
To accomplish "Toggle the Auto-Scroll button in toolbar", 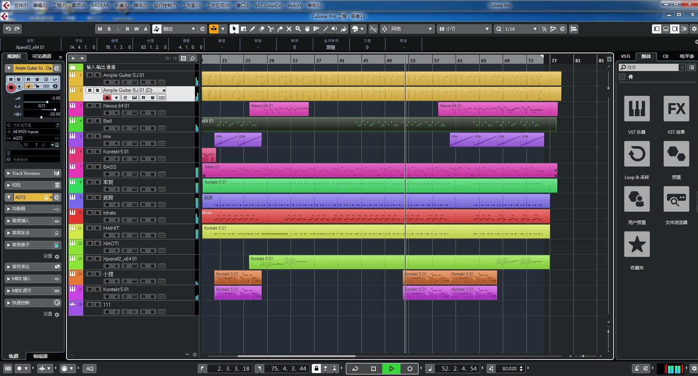I will [x=214, y=29].
